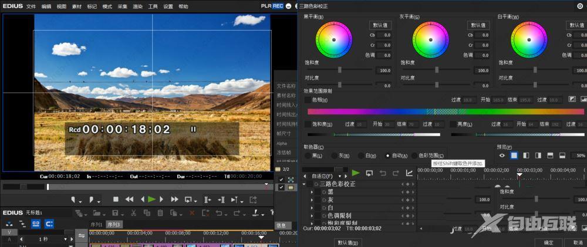The height and width of the screenshot is (247, 587).
Task: Confirm with the 确定 button
Action: point(548,242)
